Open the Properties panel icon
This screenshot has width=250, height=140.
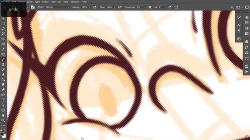tap(246, 66)
